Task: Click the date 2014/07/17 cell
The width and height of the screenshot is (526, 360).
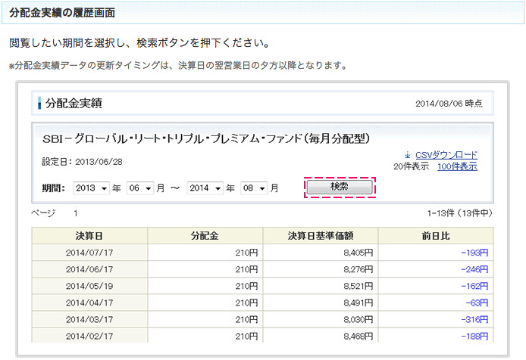Action: point(89,253)
